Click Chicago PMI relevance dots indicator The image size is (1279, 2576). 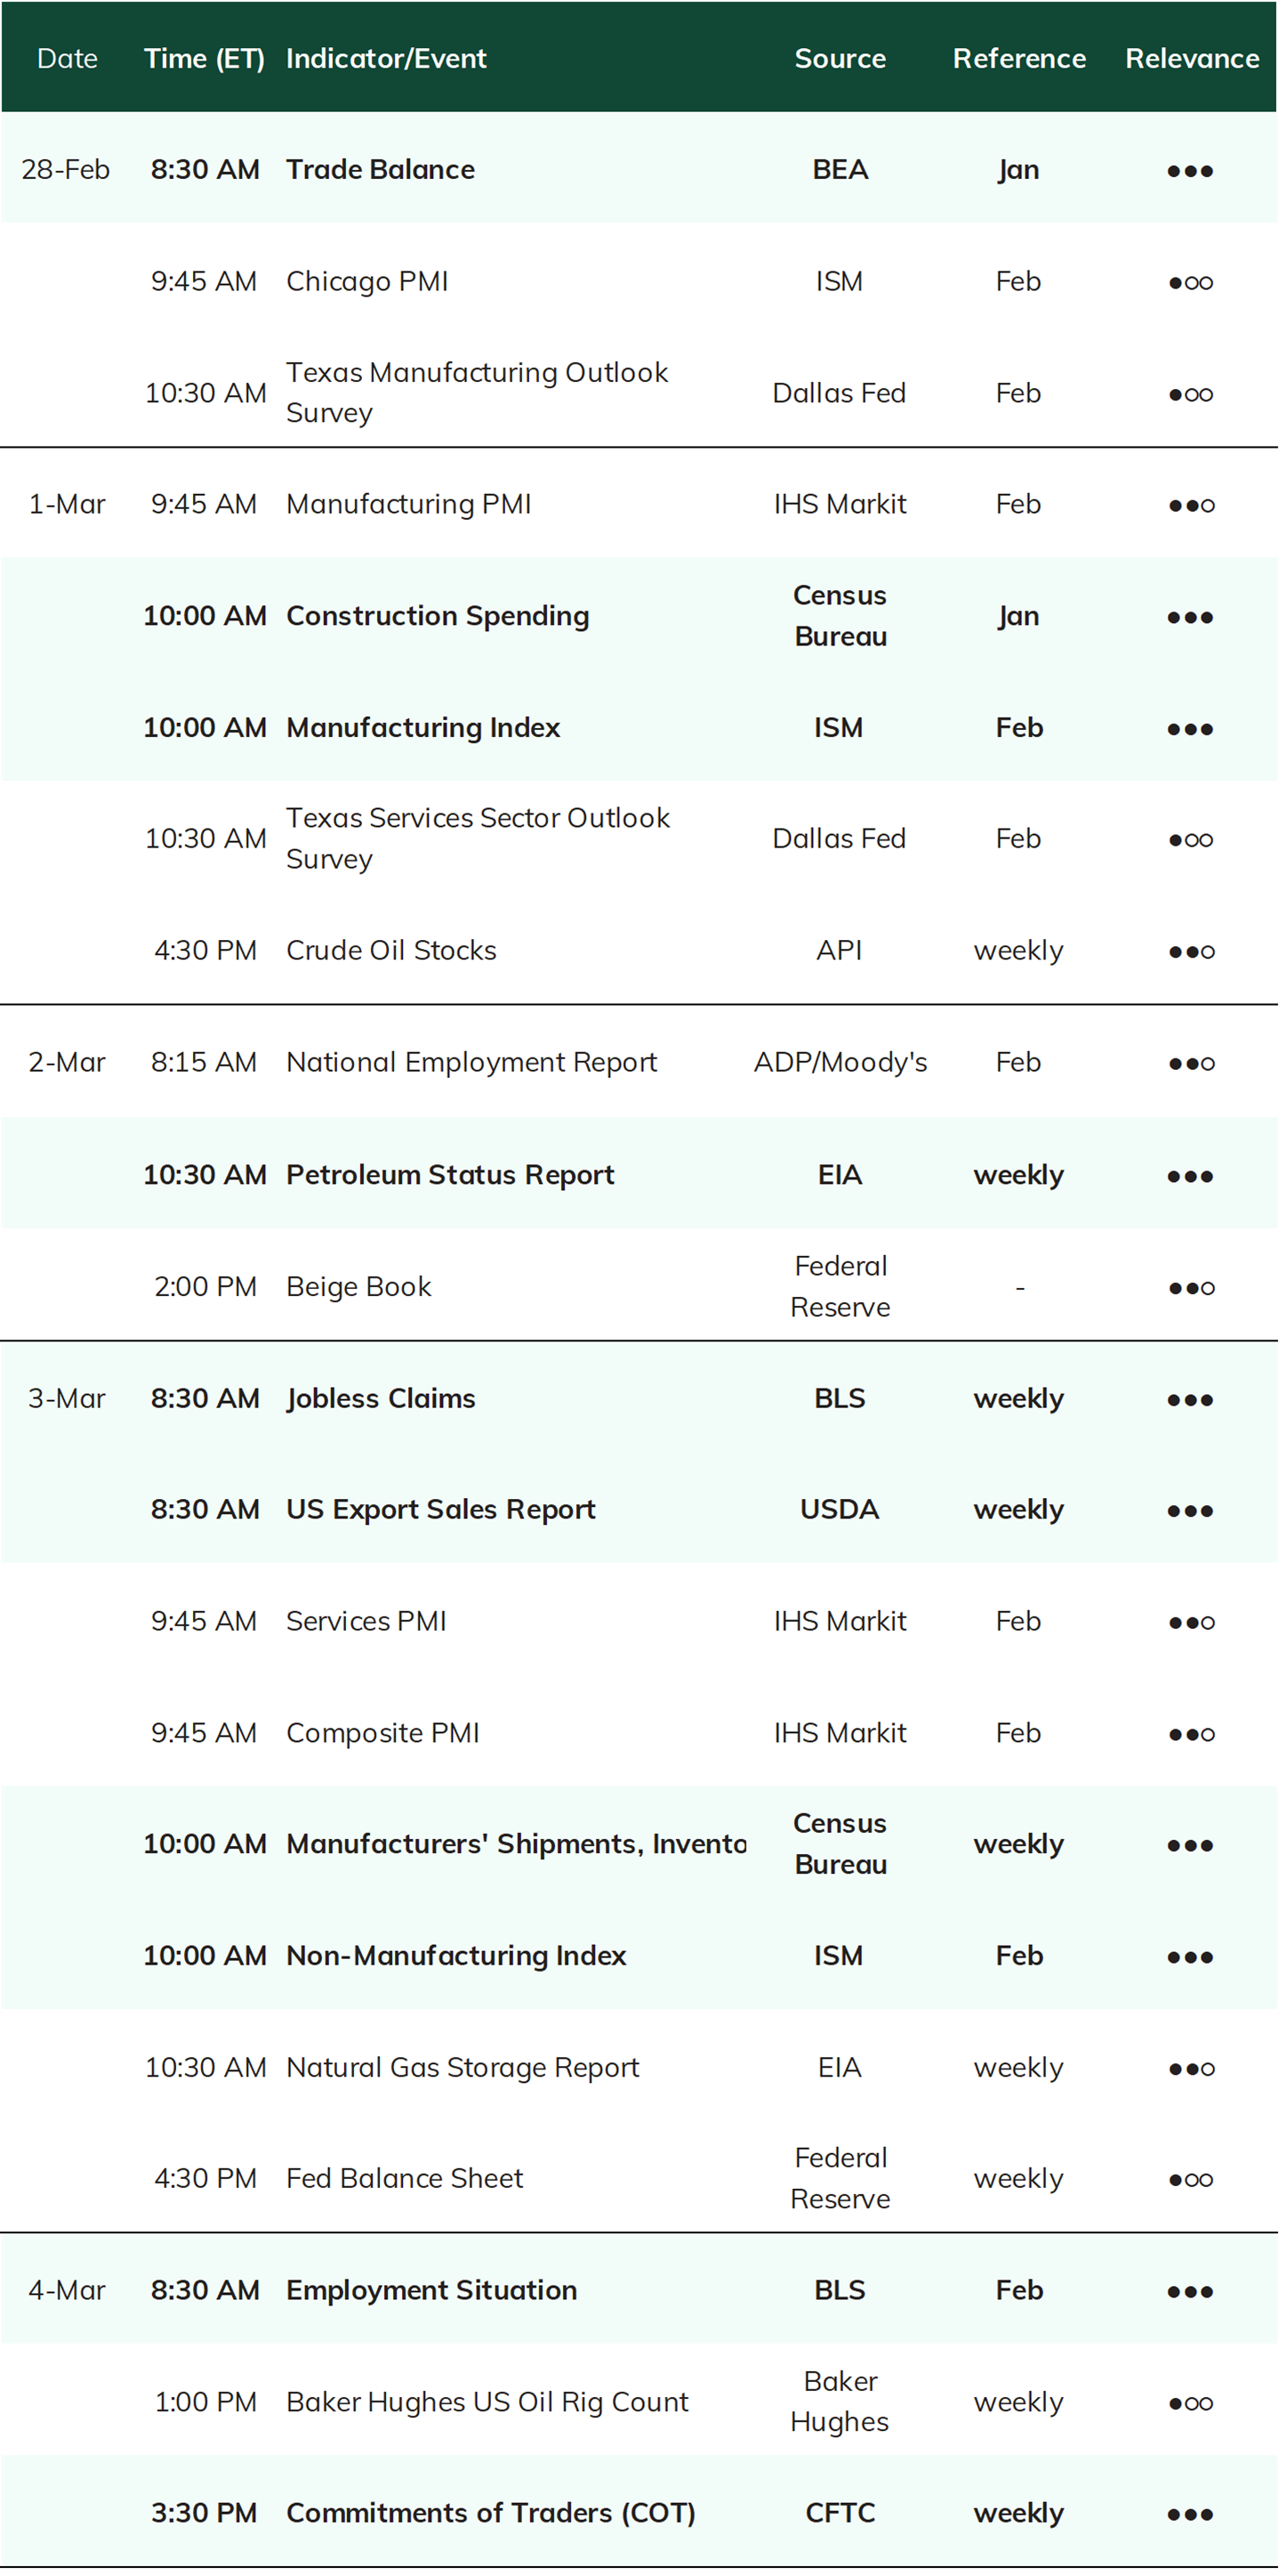click(1190, 283)
